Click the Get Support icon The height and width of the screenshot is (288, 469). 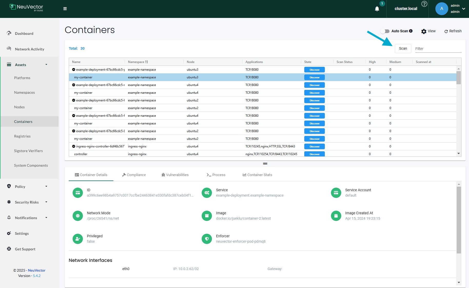[x=9, y=249]
